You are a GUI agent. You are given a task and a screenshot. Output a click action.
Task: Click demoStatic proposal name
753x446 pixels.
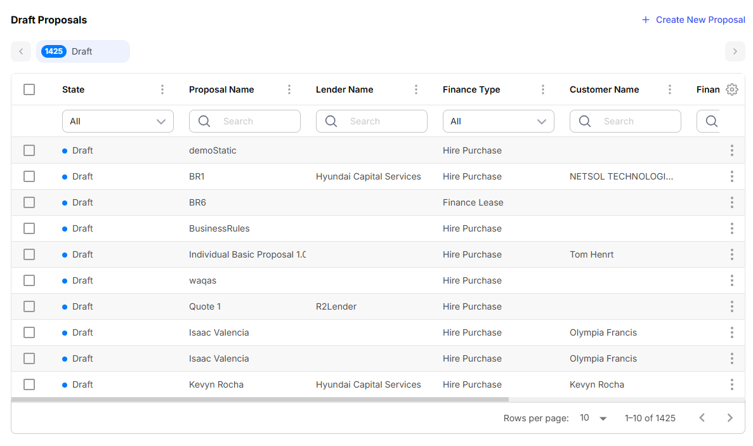[x=213, y=150]
